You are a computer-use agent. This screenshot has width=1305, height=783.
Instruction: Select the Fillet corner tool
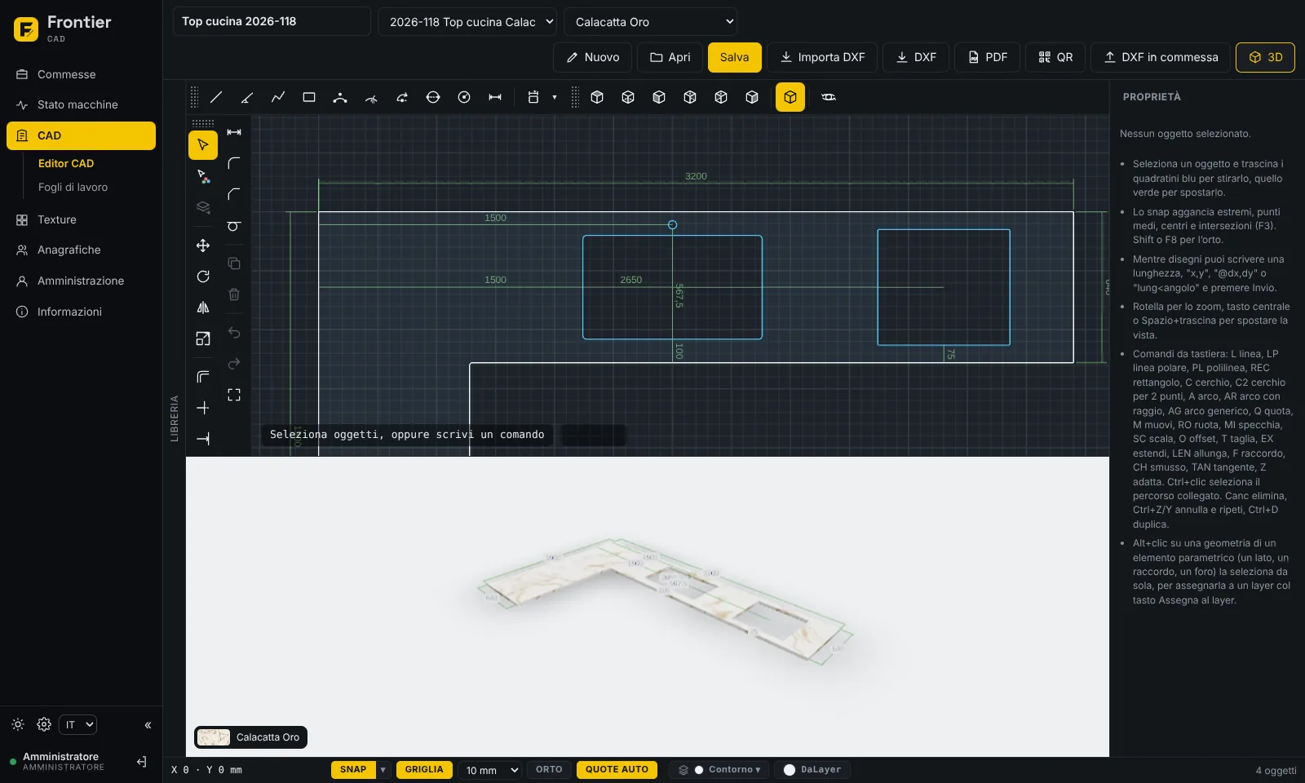[x=234, y=163]
